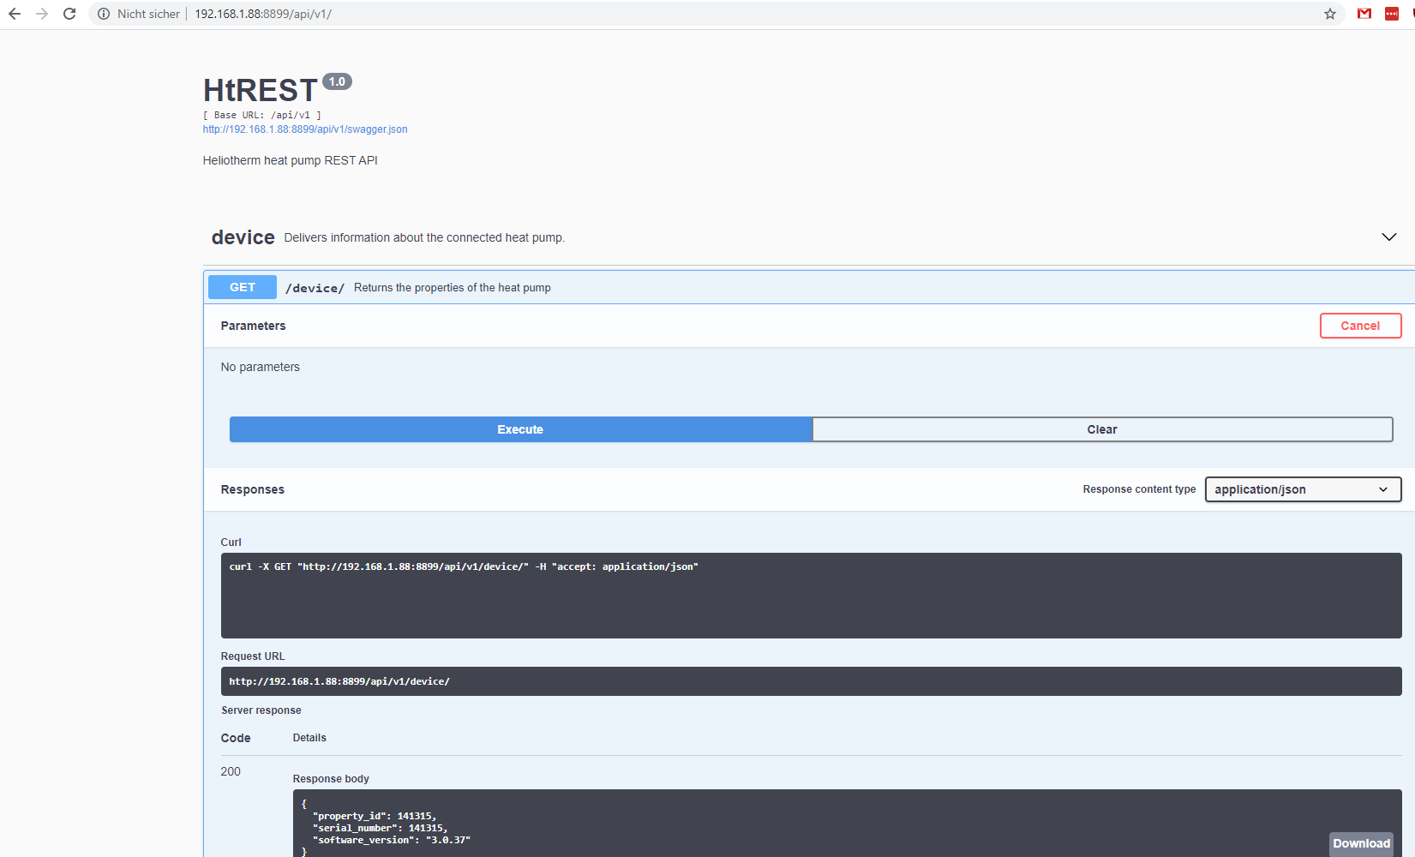
Task: Click the browser forward arrow
Action: (x=42, y=14)
